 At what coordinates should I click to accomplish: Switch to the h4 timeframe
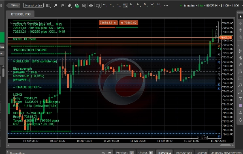(139, 5)
